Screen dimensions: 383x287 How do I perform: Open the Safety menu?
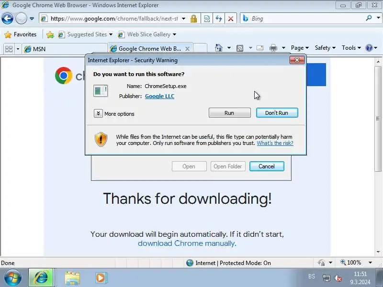325,48
